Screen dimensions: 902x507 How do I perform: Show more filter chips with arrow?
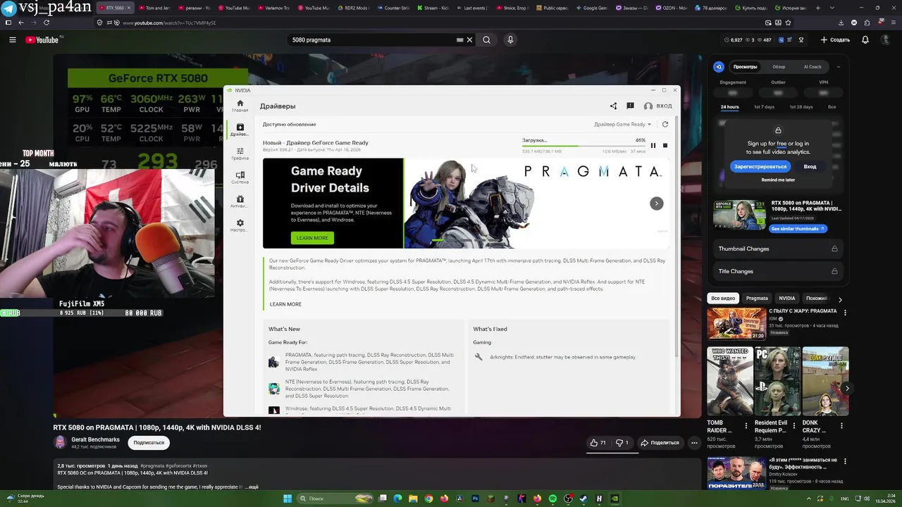[840, 299]
